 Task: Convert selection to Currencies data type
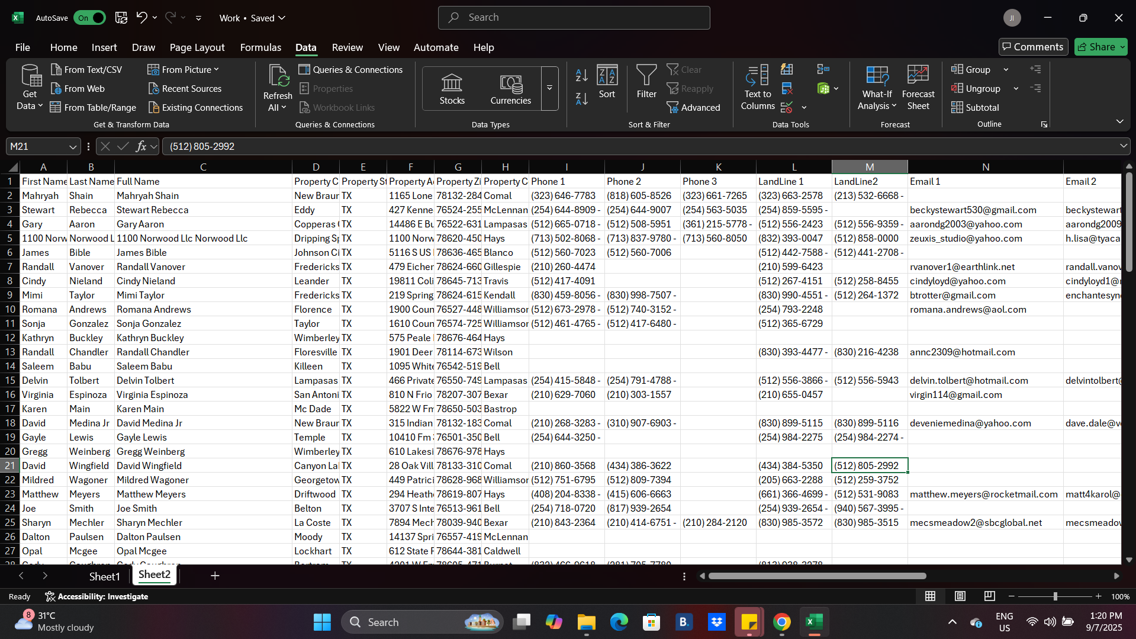coord(510,89)
